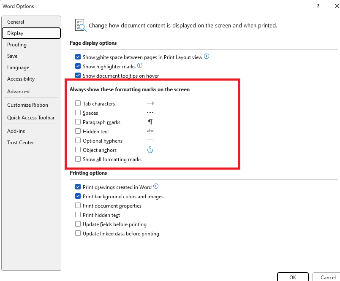Click info icon beside Print drawings created in Word

156,186
